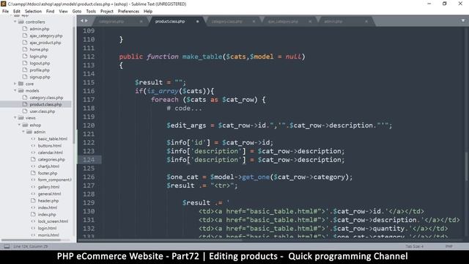Collapse the eshop folder arrow
Viewport: 469px width, 264px height.
click(x=19, y=125)
